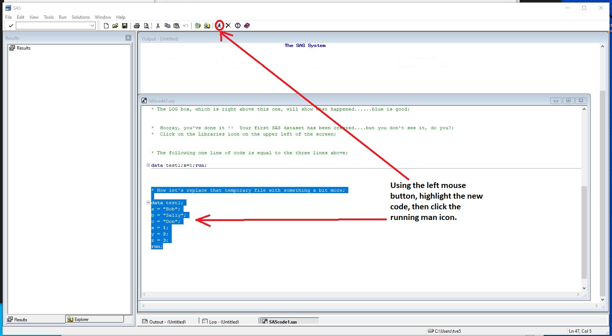Screen dimensions: 612x336
Task: Close the Results panel with X
Action: tap(128, 38)
